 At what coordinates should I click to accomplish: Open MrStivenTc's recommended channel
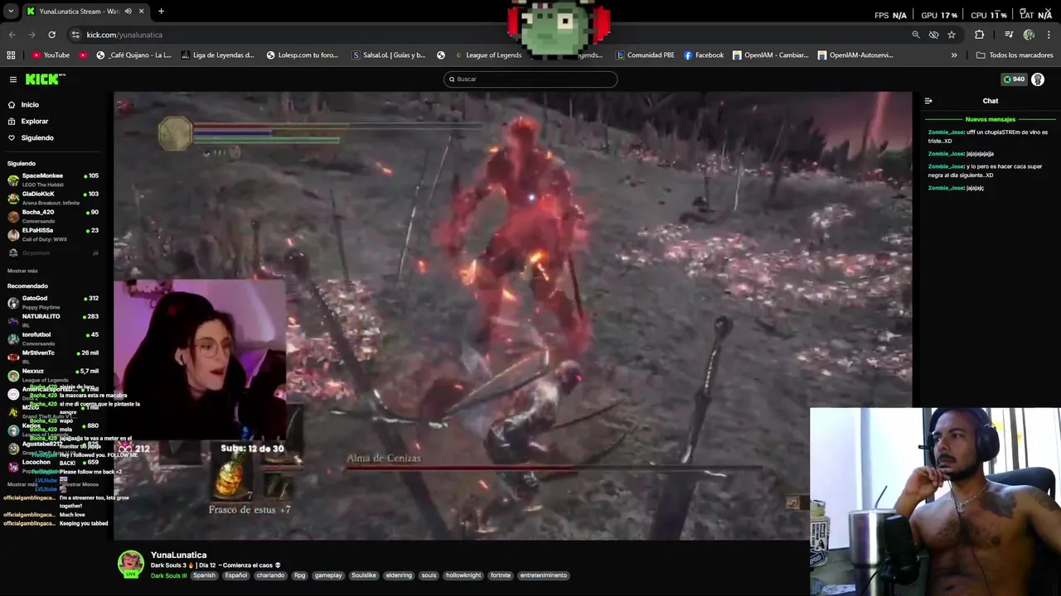coord(53,356)
